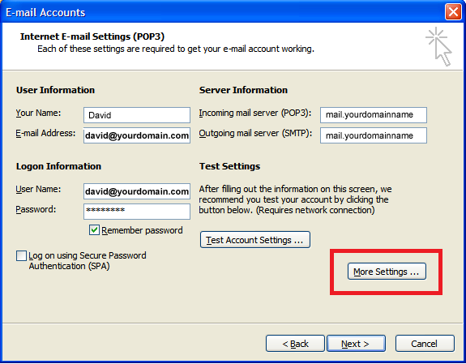
Task: Close the E-mail Accounts dialog
Action: pos(453,12)
